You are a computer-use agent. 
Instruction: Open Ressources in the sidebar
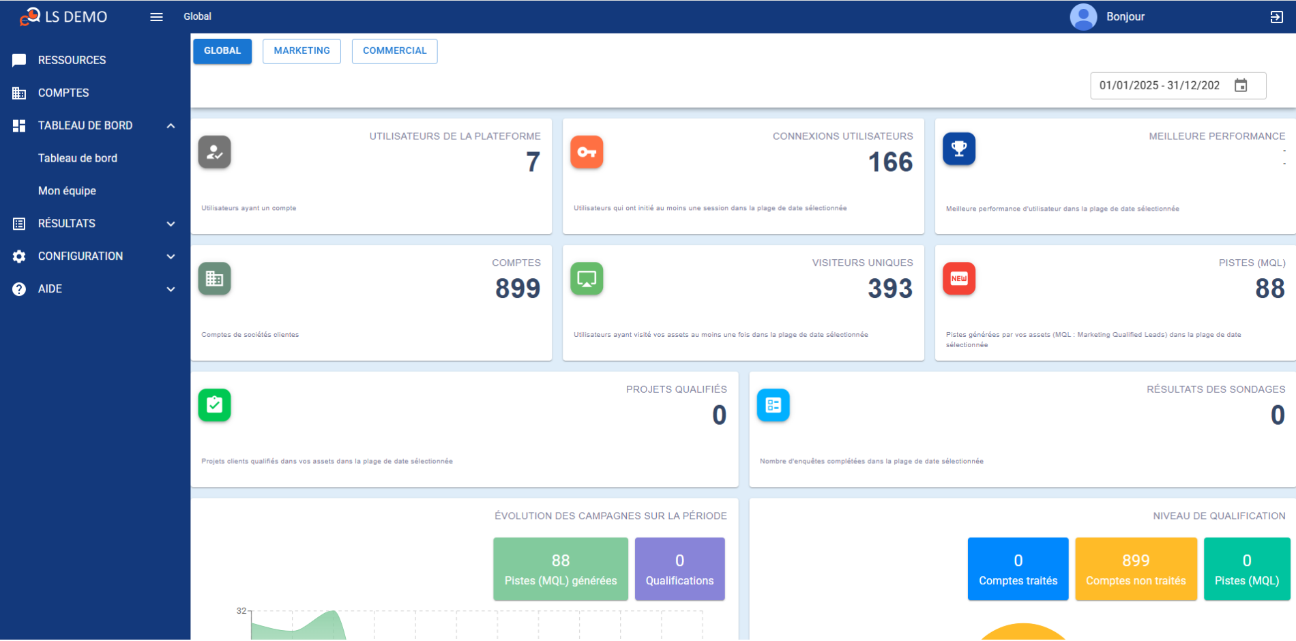point(95,60)
